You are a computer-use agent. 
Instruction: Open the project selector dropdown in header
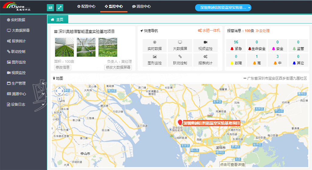[x=223, y=8]
